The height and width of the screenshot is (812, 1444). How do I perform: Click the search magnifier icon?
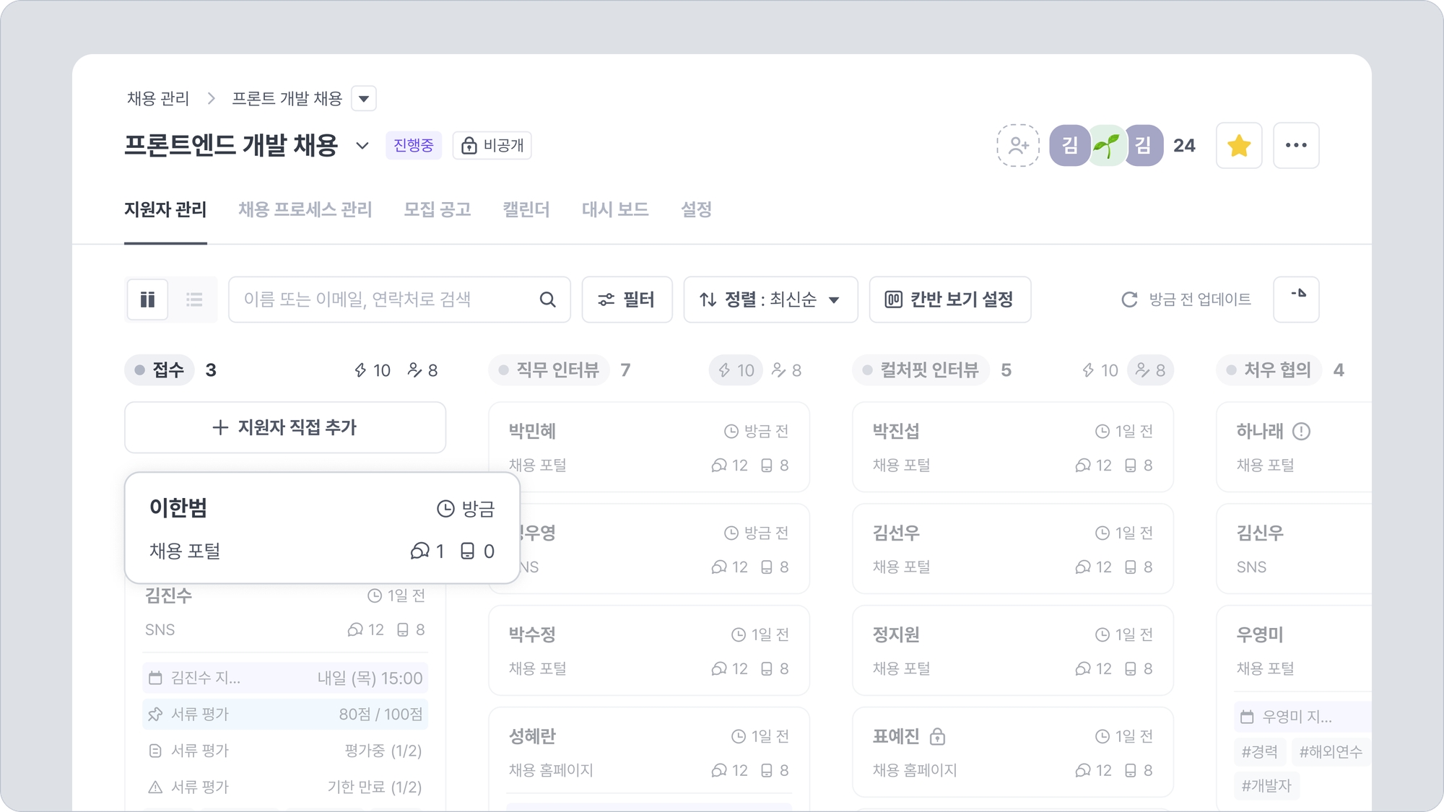(548, 300)
